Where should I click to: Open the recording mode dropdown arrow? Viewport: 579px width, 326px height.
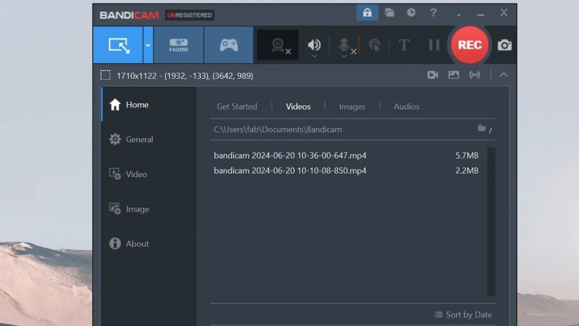click(x=148, y=45)
